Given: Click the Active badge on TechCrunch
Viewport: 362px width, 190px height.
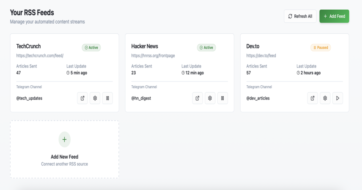Looking at the screenshot, I should (91, 47).
